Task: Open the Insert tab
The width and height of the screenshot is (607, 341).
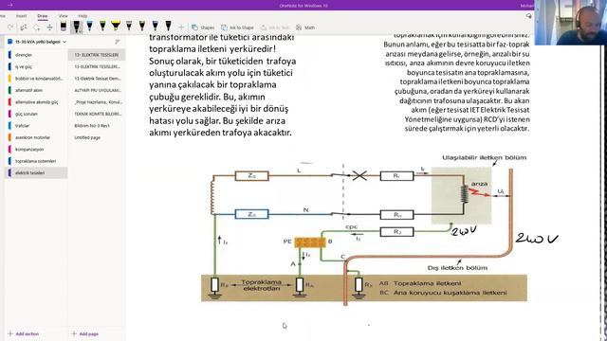Action: click(21, 16)
